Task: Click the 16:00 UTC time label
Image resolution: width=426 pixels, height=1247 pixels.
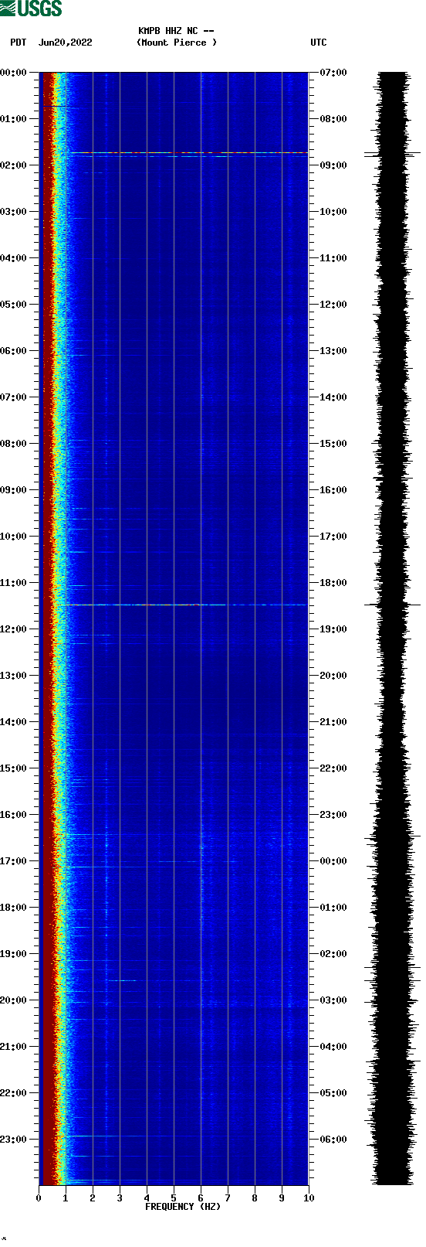Action: click(333, 490)
